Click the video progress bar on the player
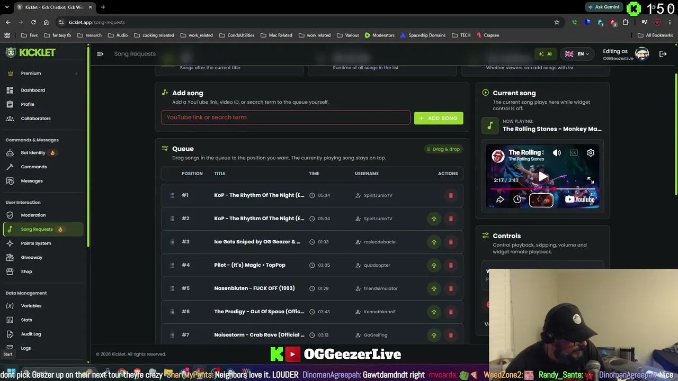 [543, 188]
